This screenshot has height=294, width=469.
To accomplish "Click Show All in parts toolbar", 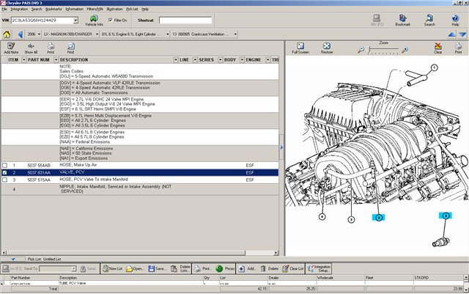I will [x=31, y=48].
